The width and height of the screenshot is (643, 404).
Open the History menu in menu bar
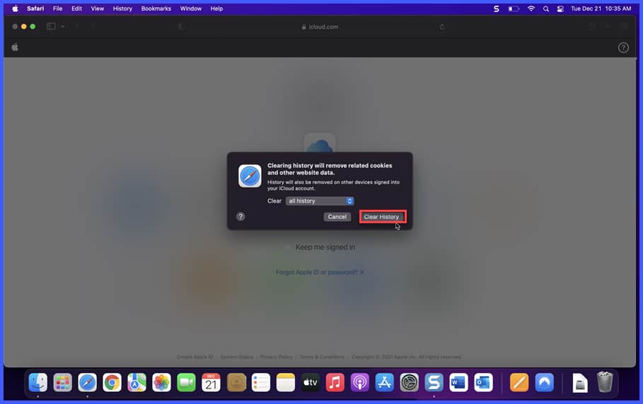point(122,8)
